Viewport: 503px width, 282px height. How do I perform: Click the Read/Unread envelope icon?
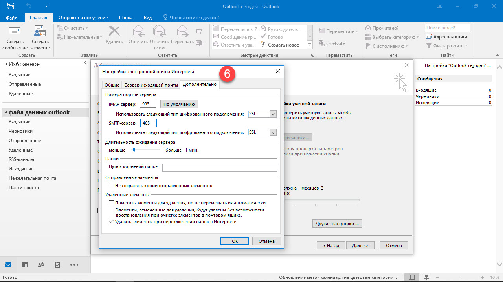pyautogui.click(x=368, y=28)
